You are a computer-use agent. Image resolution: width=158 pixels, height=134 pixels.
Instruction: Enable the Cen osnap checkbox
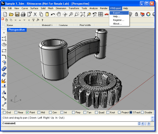point(50,112)
